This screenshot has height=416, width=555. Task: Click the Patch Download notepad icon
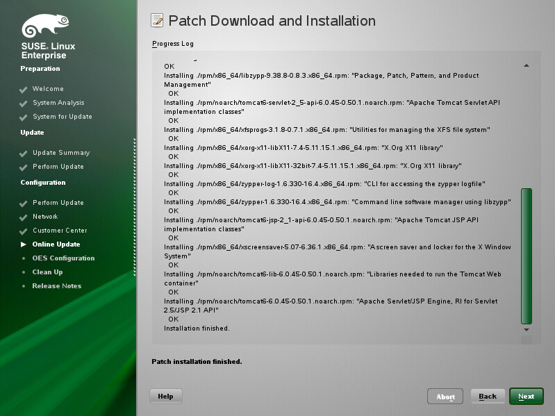[157, 21]
